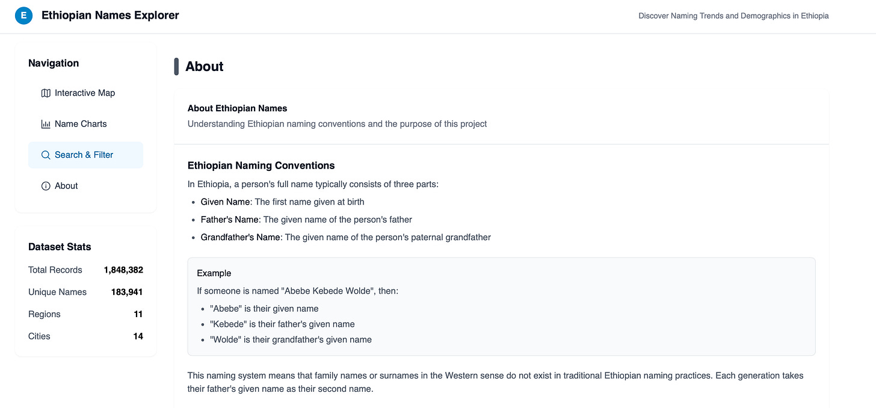This screenshot has width=876, height=408.
Task: Click the blue E logo icon
Action: coord(23,16)
